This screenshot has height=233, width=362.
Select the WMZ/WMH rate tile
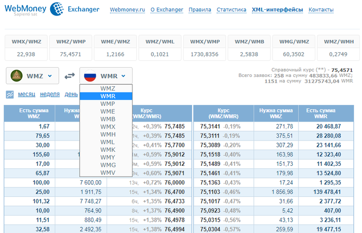pos(338,48)
